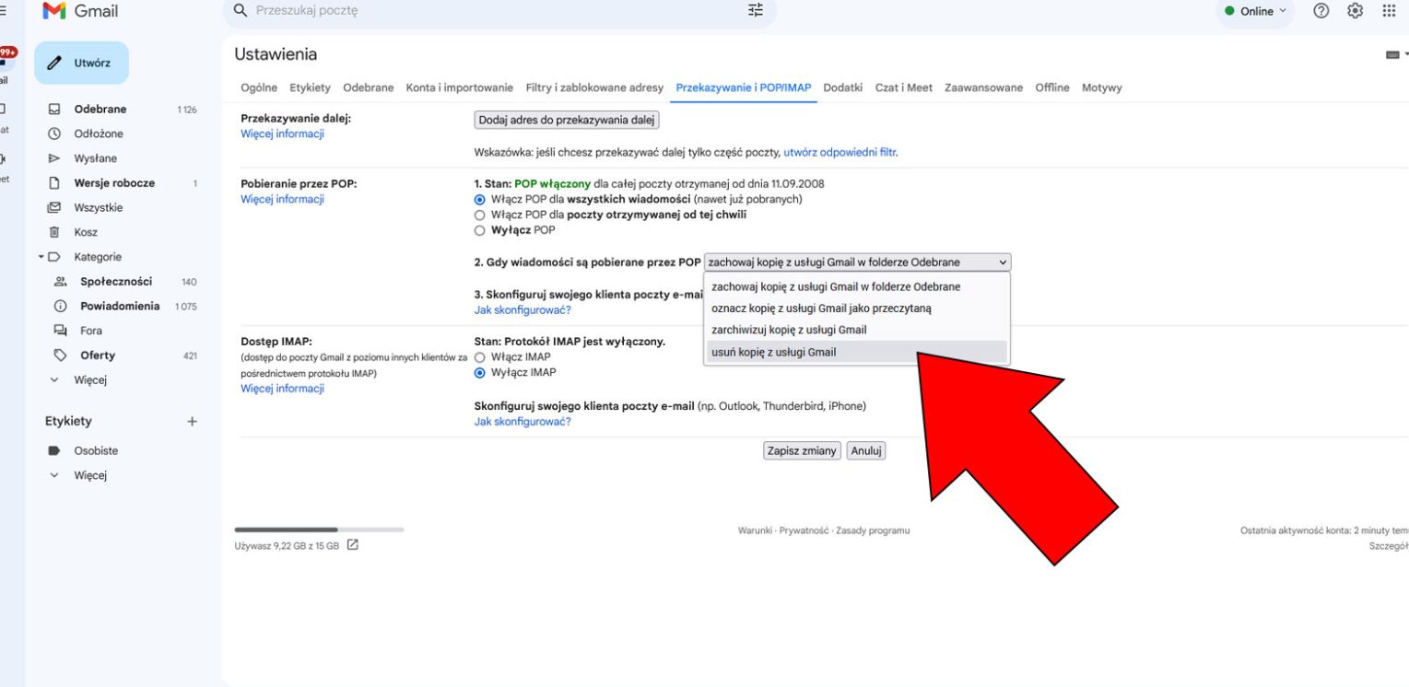Open the input tools keyboard selector
Image resolution: width=1409 pixels, height=687 pixels.
pos(1397,55)
